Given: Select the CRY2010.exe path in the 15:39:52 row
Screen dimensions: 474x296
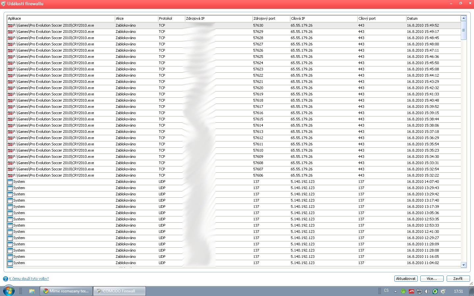Looking at the screenshot, I should pos(54,107).
